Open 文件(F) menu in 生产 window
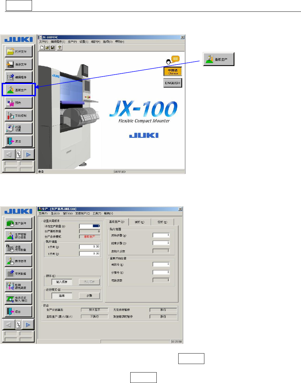The image size is (301, 383). click(x=43, y=213)
